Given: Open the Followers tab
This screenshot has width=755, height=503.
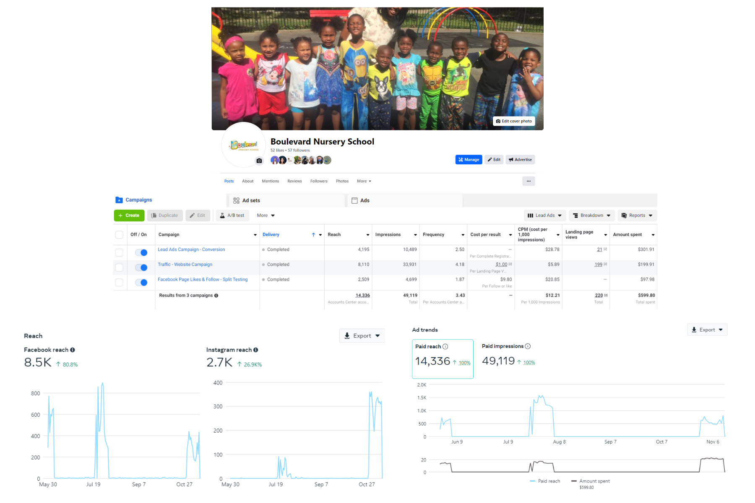Looking at the screenshot, I should [x=319, y=181].
